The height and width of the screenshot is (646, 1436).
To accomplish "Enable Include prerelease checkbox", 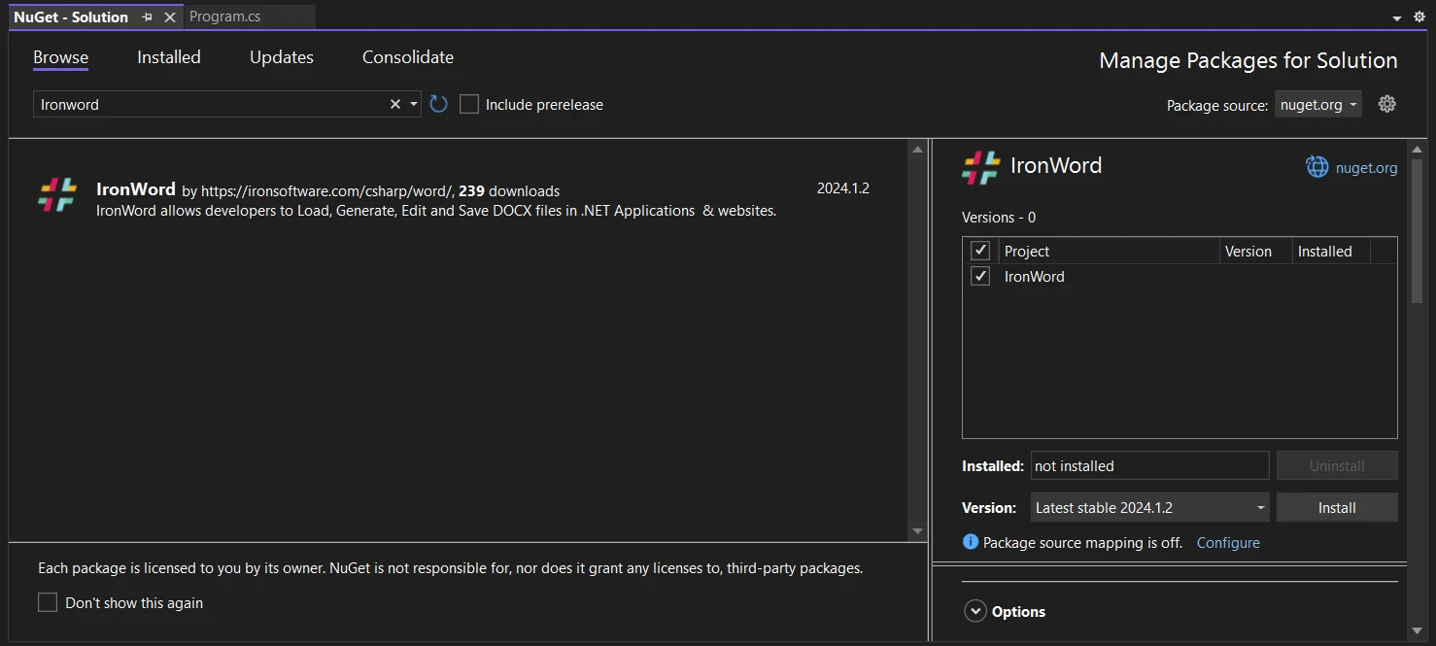I will tap(469, 104).
